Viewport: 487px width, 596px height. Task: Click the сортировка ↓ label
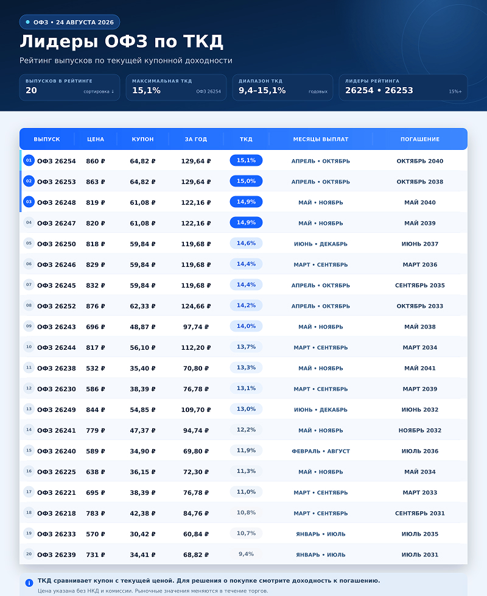tap(99, 91)
